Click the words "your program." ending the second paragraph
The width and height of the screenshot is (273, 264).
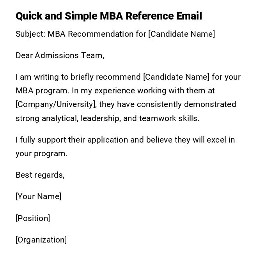[42, 153]
